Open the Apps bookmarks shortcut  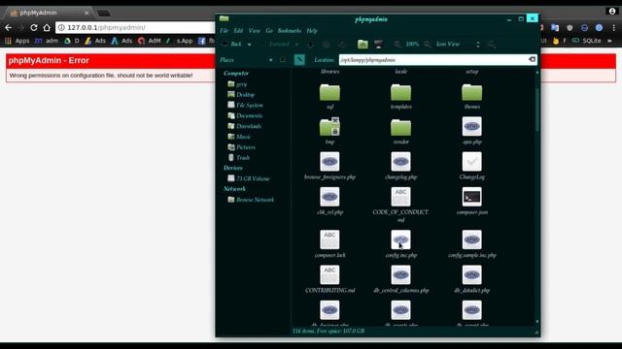pyautogui.click(x=17, y=41)
